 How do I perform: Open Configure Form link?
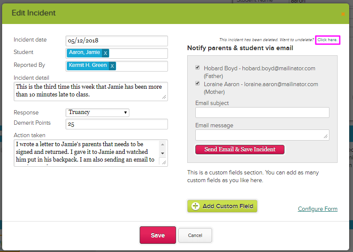[317, 209]
